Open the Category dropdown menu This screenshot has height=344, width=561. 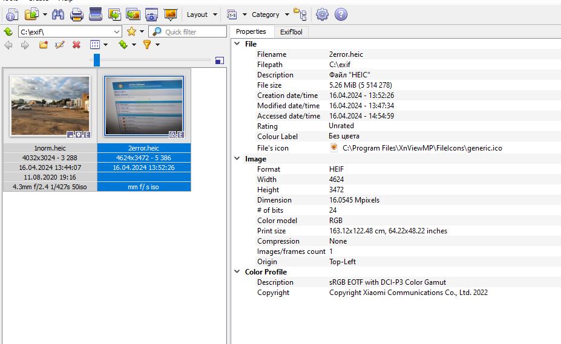point(271,15)
